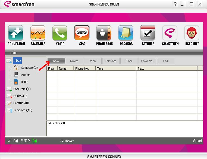The height and width of the screenshot is (159, 207).
Task: Click the EVDO green signal icon
Action: point(34,141)
